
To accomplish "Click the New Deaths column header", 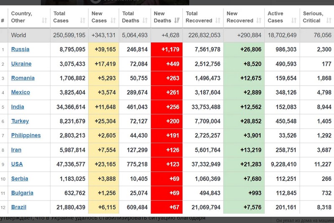I will [167, 18].
